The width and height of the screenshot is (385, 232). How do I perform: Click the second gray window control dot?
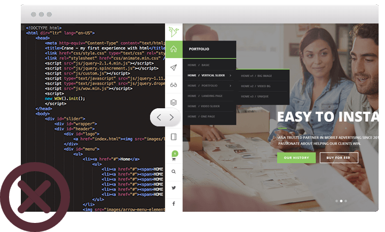[x=42, y=14]
